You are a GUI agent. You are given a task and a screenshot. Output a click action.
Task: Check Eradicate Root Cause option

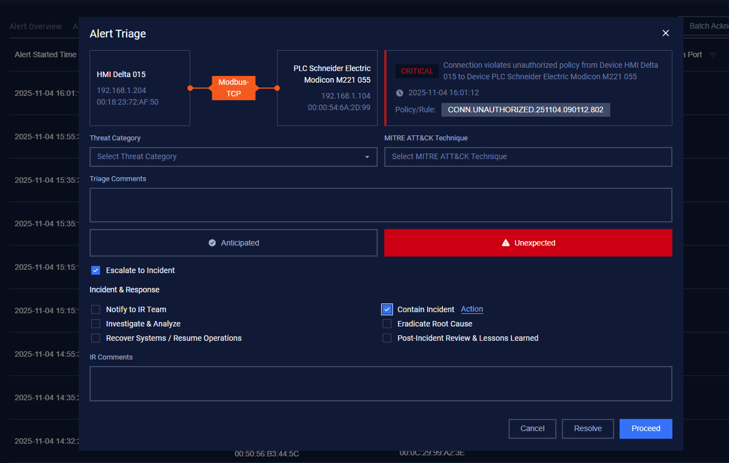click(x=387, y=324)
